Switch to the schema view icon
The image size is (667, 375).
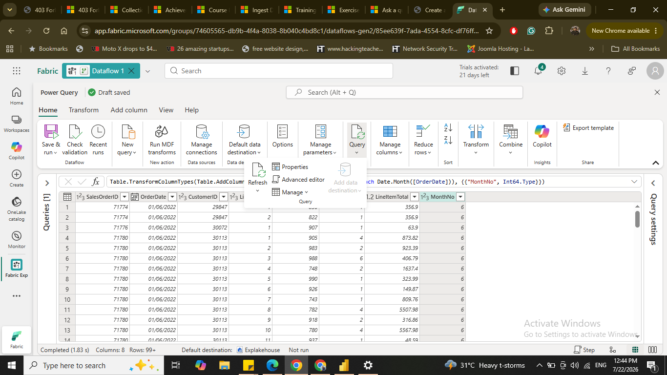tap(652, 350)
